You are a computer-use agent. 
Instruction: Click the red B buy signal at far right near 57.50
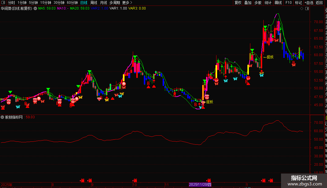pyautogui.click(x=293, y=62)
